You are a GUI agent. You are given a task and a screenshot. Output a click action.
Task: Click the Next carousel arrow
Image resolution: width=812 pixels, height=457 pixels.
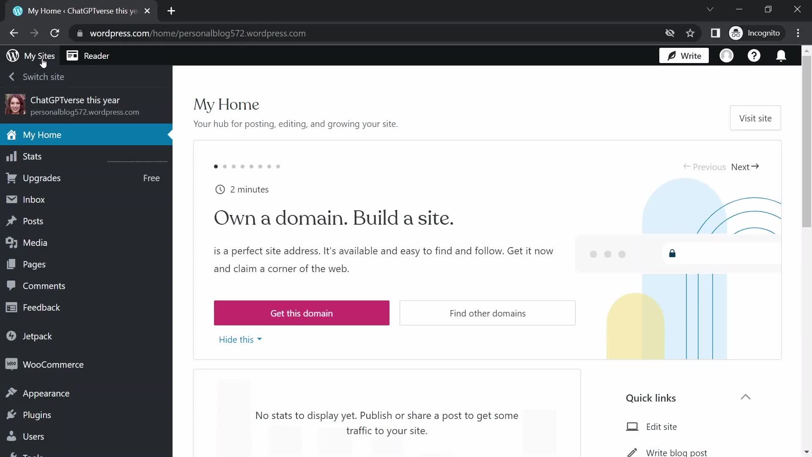pos(745,166)
